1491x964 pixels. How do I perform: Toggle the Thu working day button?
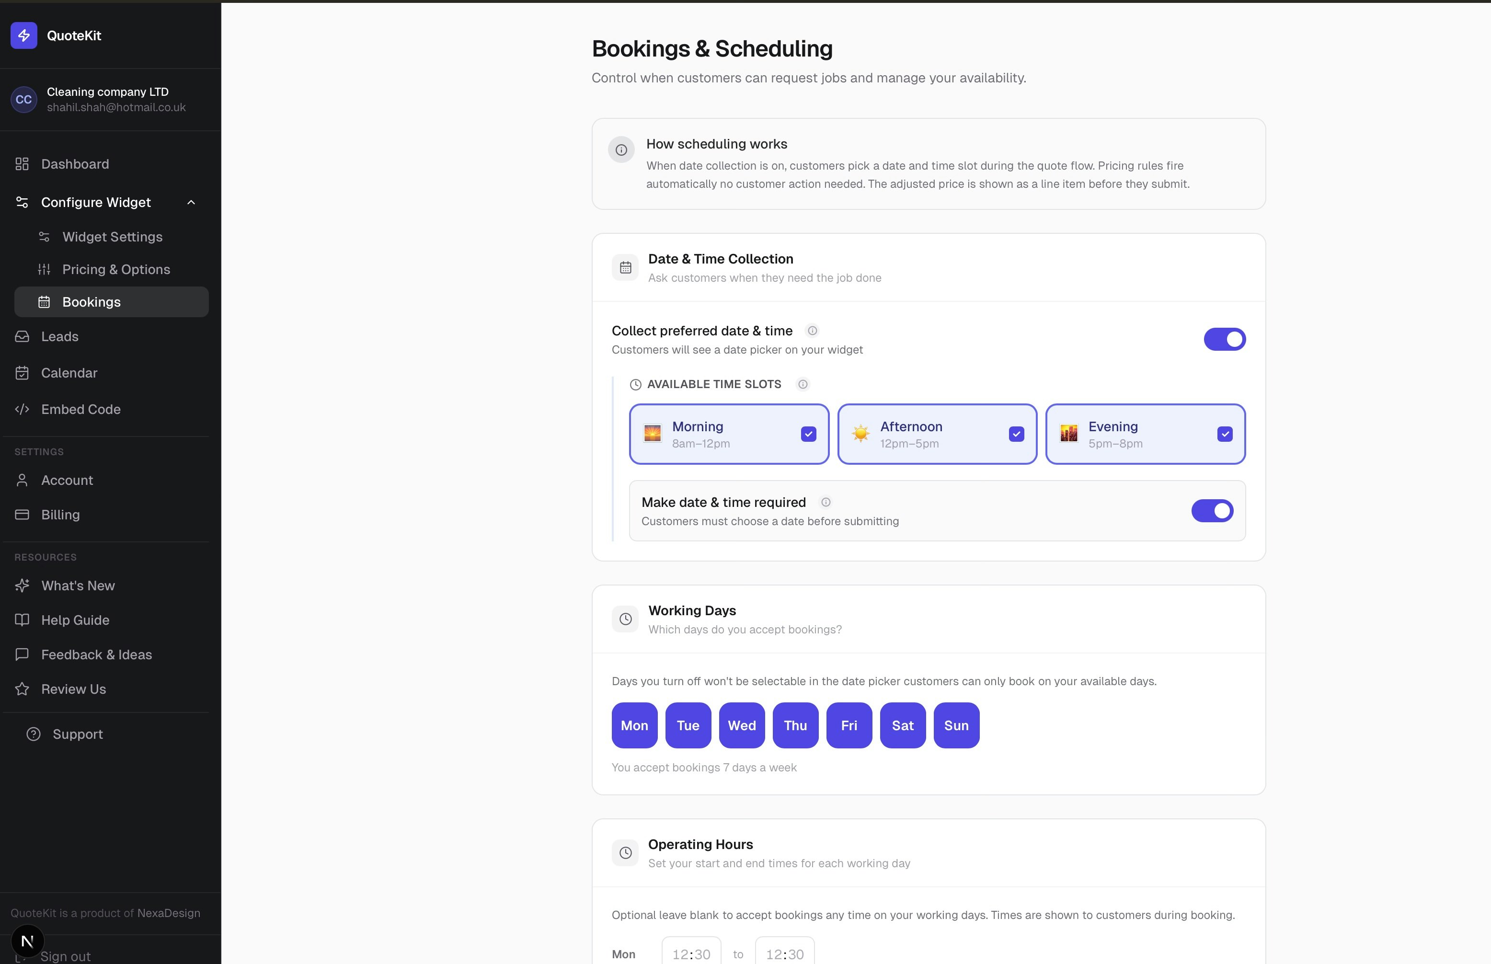coord(796,725)
